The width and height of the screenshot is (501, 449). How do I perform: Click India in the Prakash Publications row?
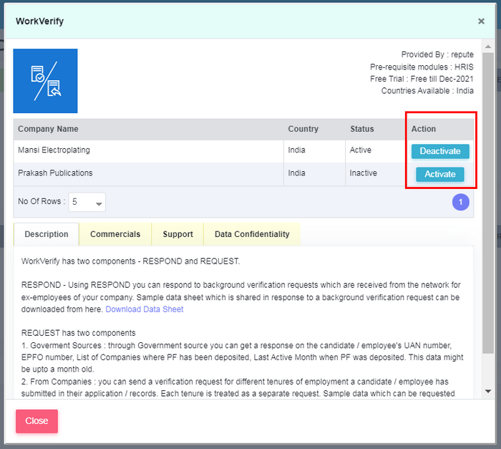tap(296, 173)
